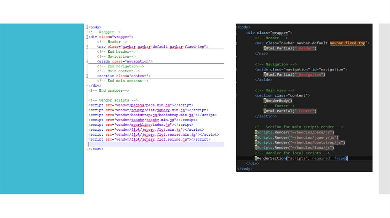Click the @RenderBody() line
This screenshot has height=218, width=390.
point(278,100)
